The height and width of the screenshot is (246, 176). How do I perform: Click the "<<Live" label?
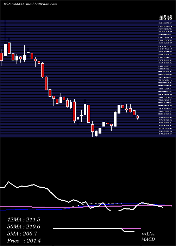tap(148, 234)
